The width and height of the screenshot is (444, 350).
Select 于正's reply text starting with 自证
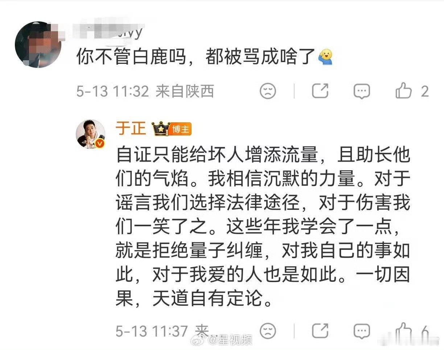point(263,227)
